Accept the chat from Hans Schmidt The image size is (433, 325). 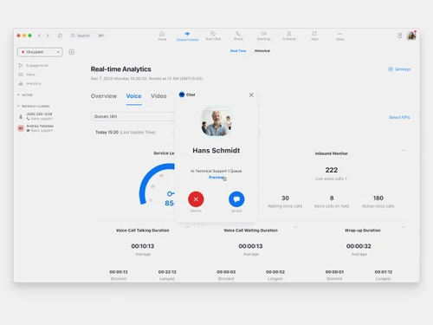click(x=236, y=199)
